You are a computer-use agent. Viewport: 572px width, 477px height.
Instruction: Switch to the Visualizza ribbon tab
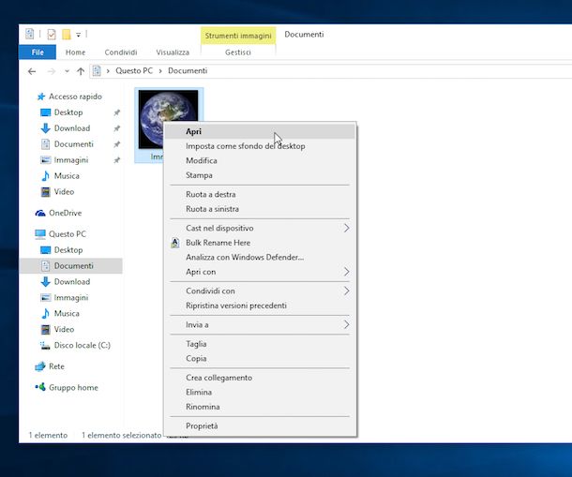pyautogui.click(x=173, y=52)
